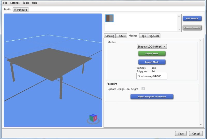This screenshot has width=207, height=139.
Task: Enable Update Design Tool height checkbox
Action: tap(143, 89)
